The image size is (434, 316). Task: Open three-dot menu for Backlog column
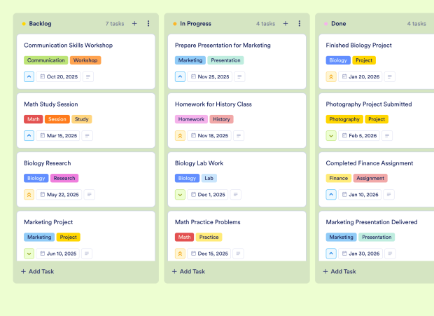[148, 24]
